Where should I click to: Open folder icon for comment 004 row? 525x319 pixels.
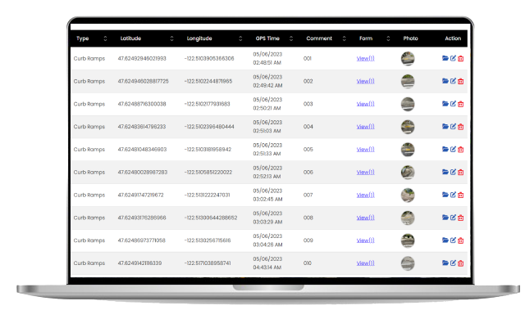click(x=445, y=127)
